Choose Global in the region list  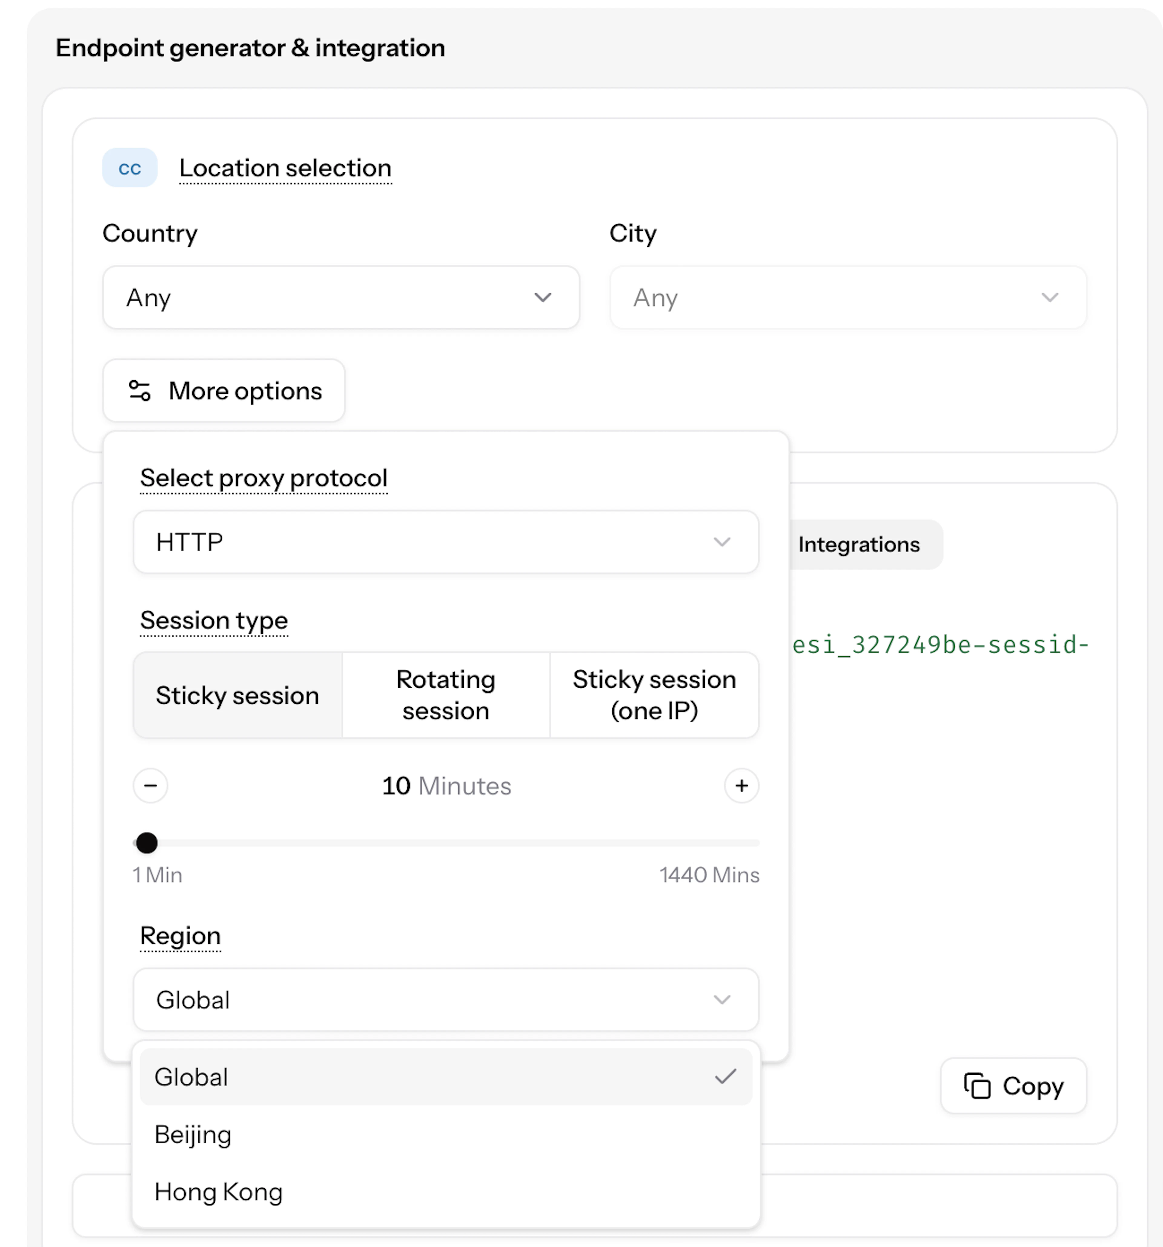446,1077
